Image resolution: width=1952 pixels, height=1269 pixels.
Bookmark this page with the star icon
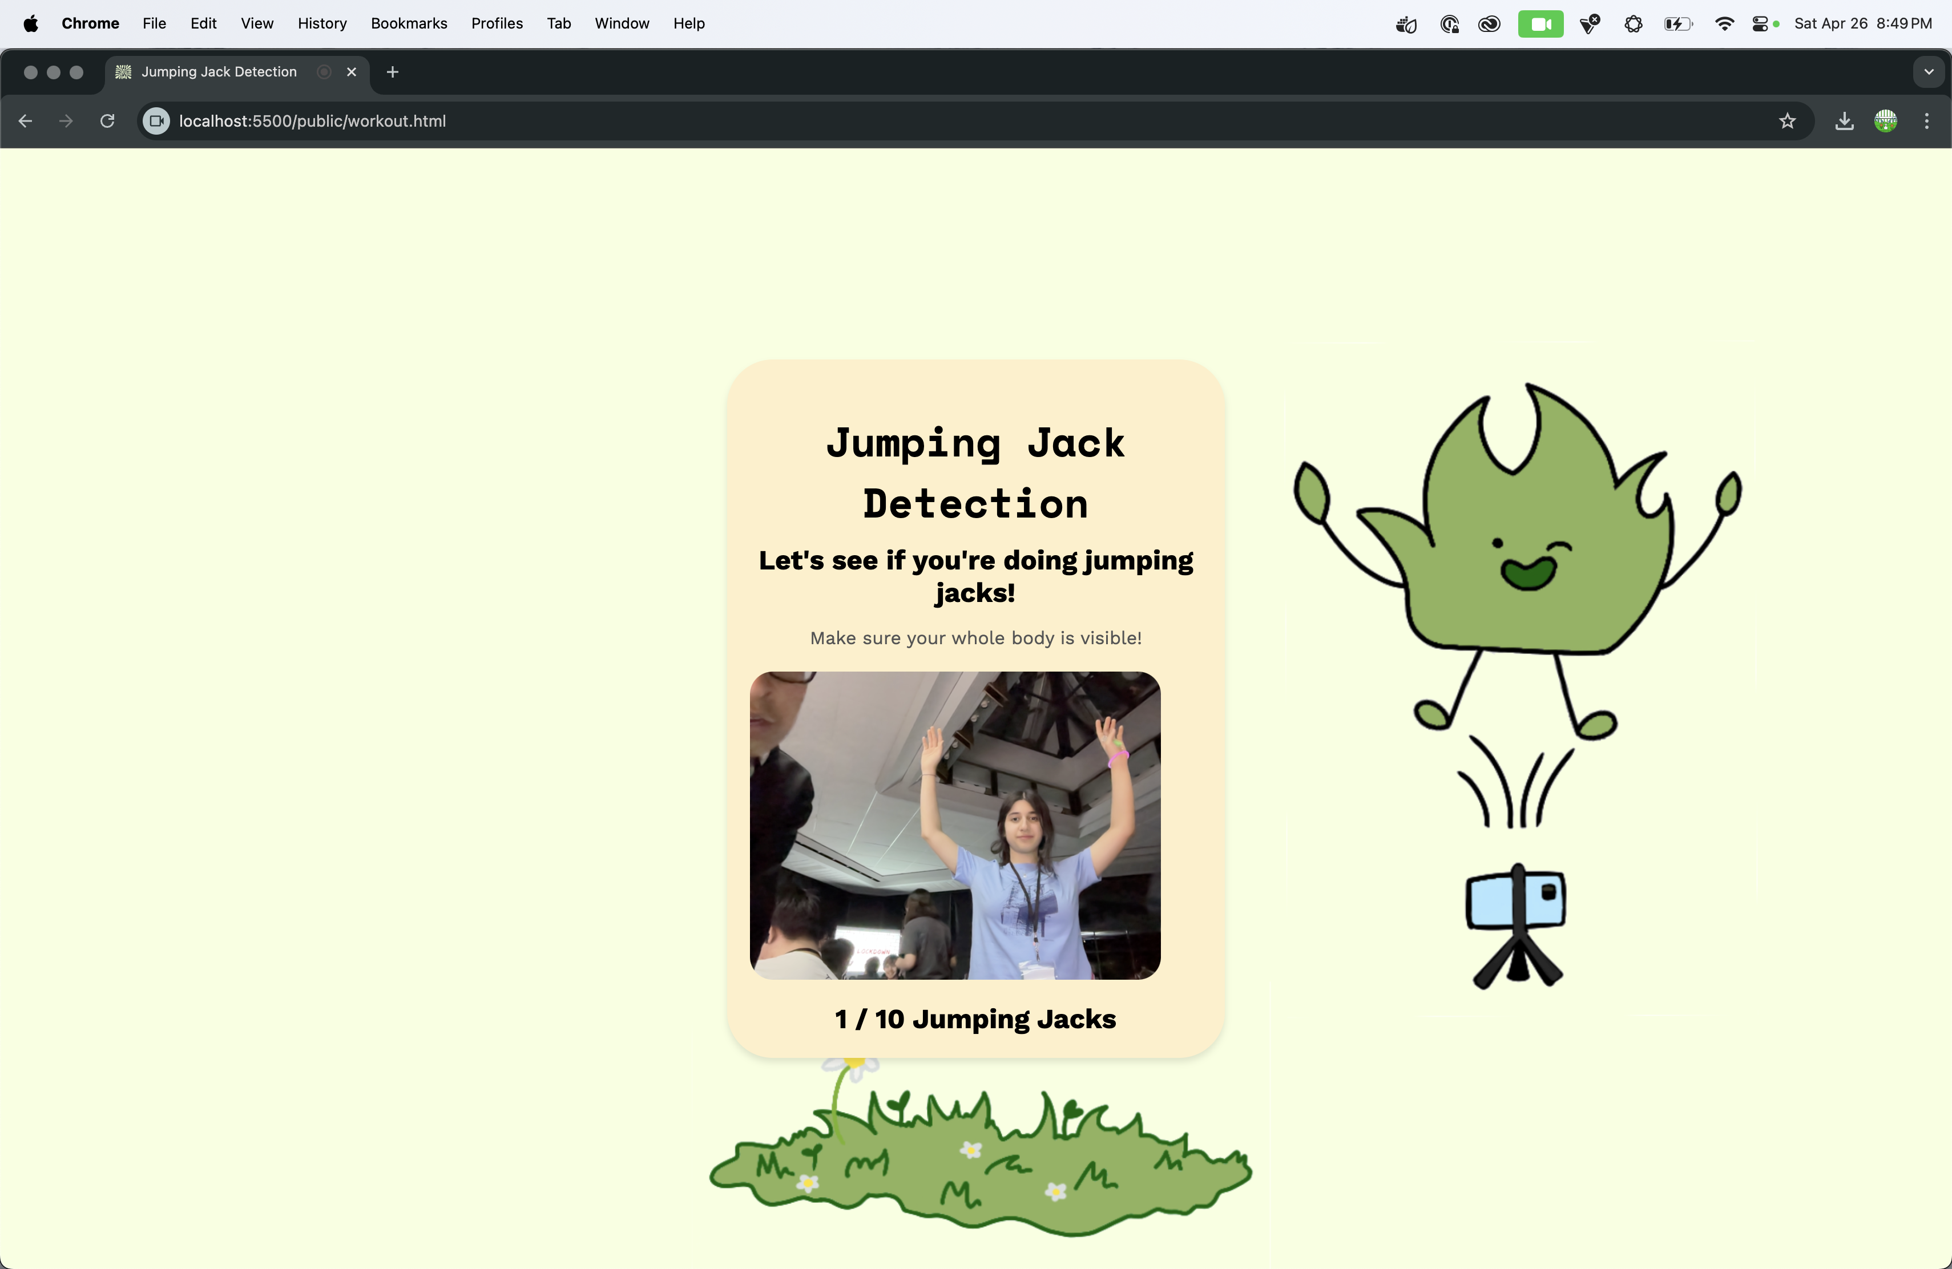click(x=1788, y=122)
